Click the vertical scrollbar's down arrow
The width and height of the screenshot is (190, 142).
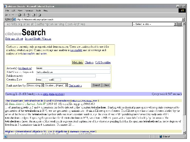click(184, 133)
